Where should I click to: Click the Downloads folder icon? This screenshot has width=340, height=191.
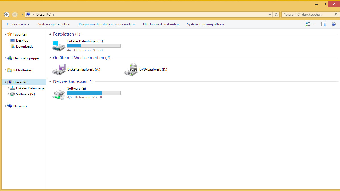coord(12,46)
